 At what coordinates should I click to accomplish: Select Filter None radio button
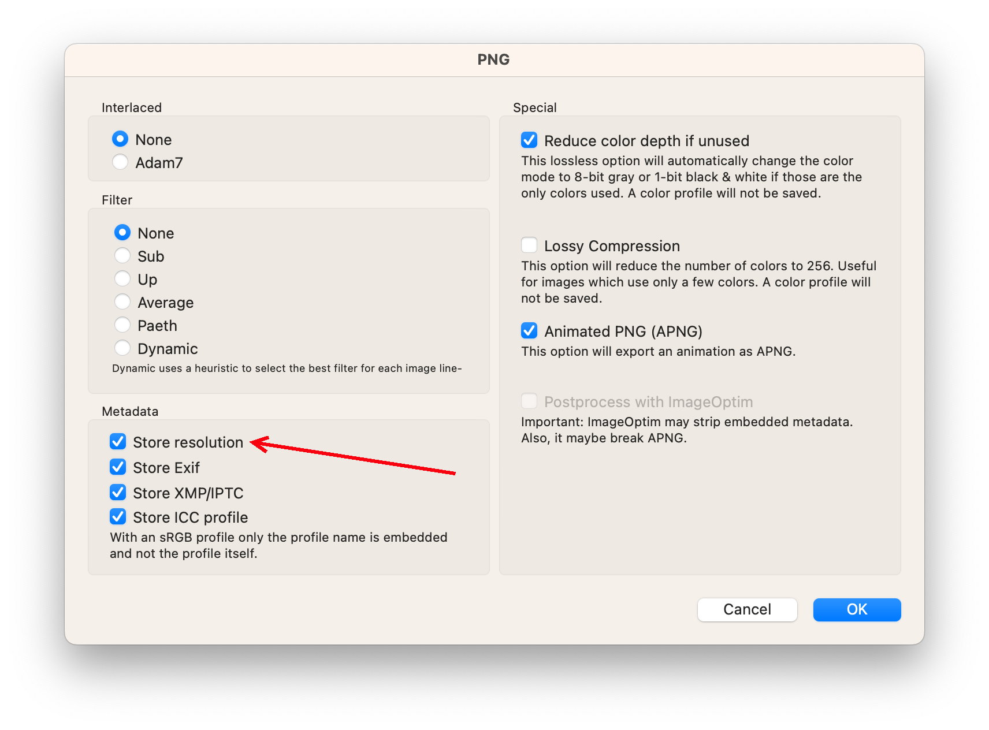pyautogui.click(x=122, y=233)
